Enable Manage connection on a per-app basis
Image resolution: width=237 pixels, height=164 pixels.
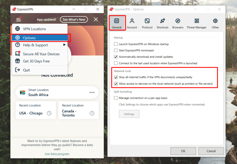pyautogui.click(x=116, y=98)
